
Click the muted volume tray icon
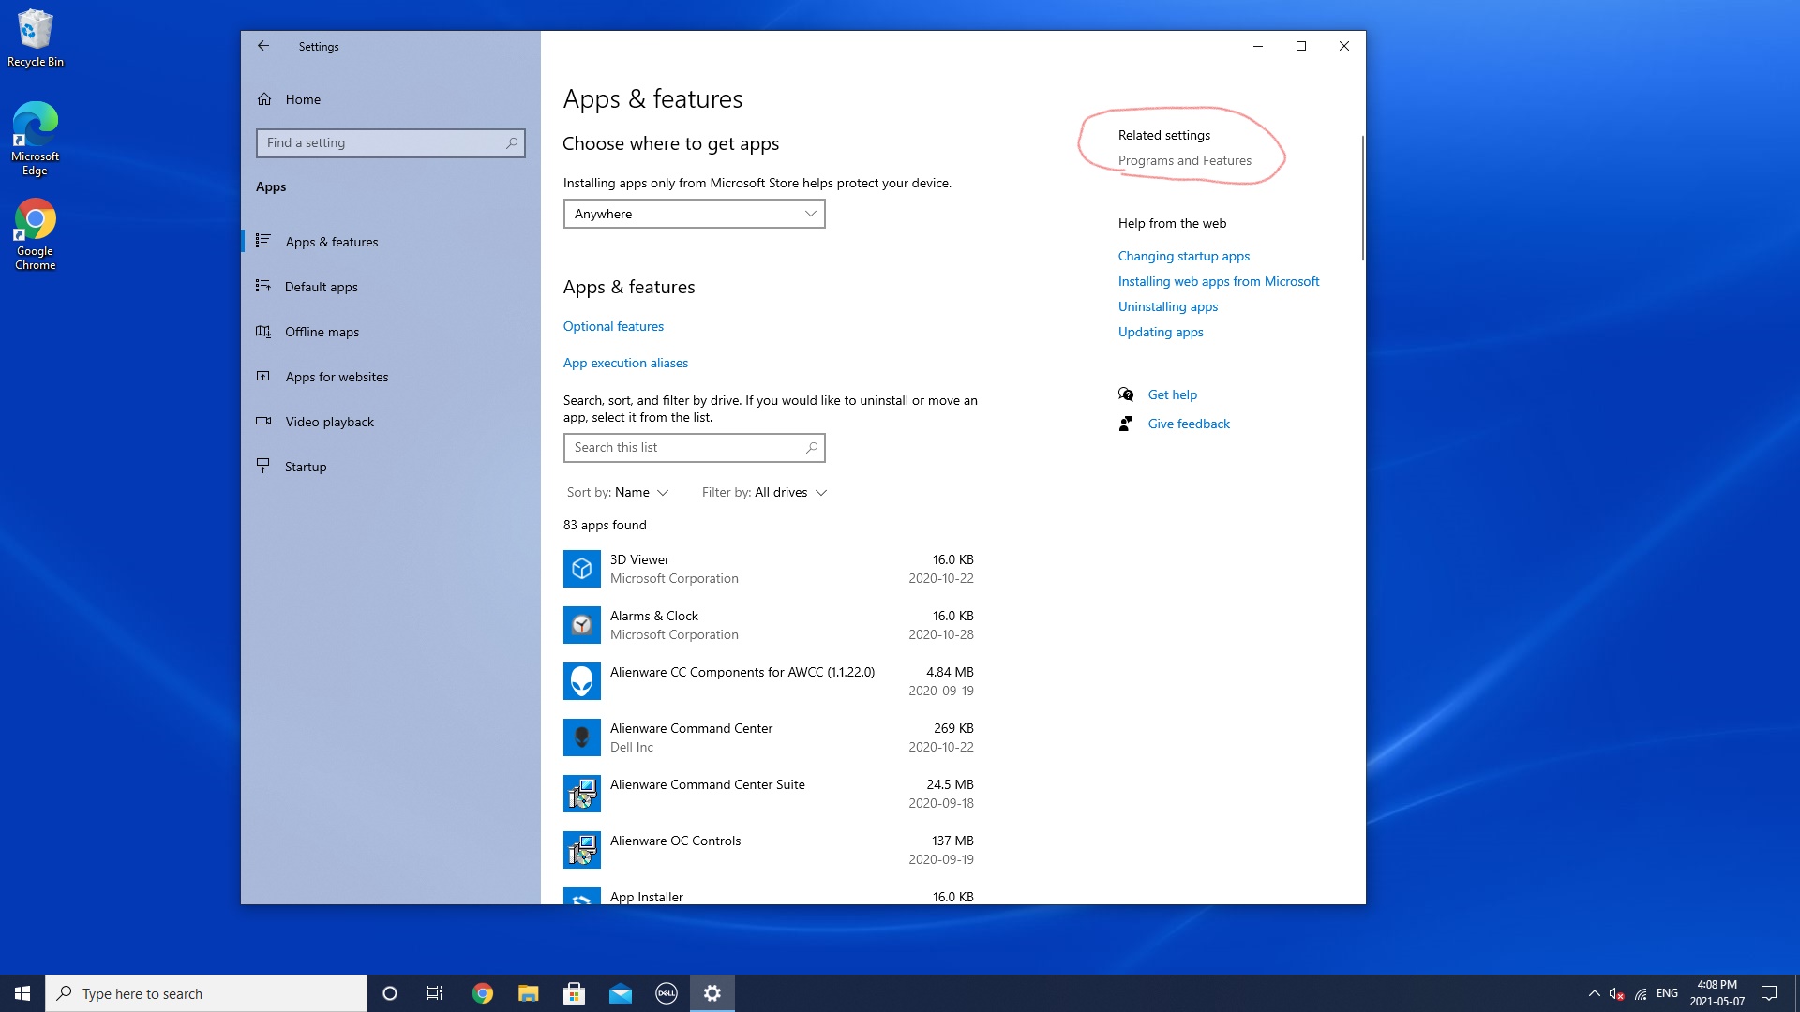point(1616,993)
